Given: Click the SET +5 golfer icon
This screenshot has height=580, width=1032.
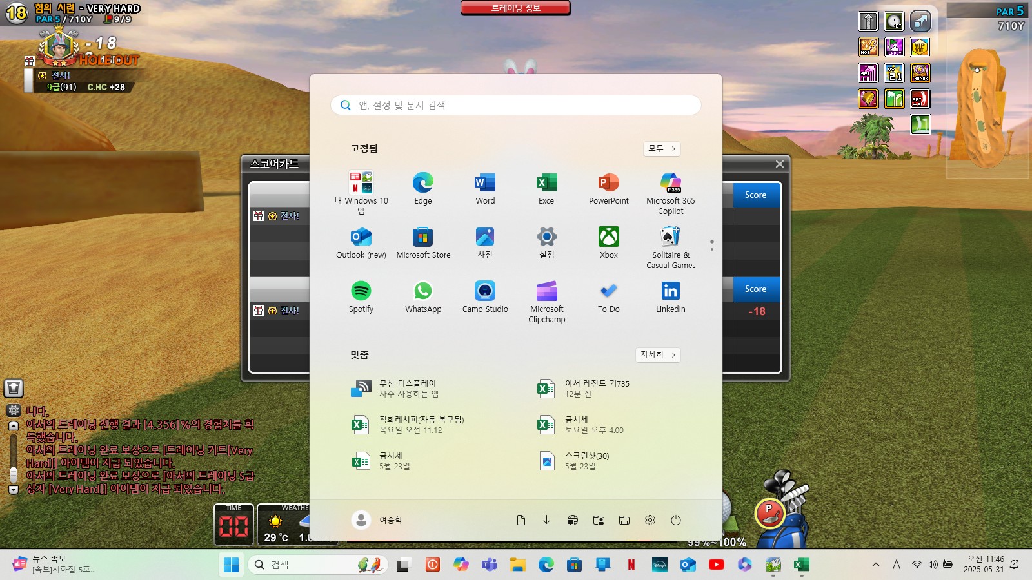Looking at the screenshot, I should point(920,99).
